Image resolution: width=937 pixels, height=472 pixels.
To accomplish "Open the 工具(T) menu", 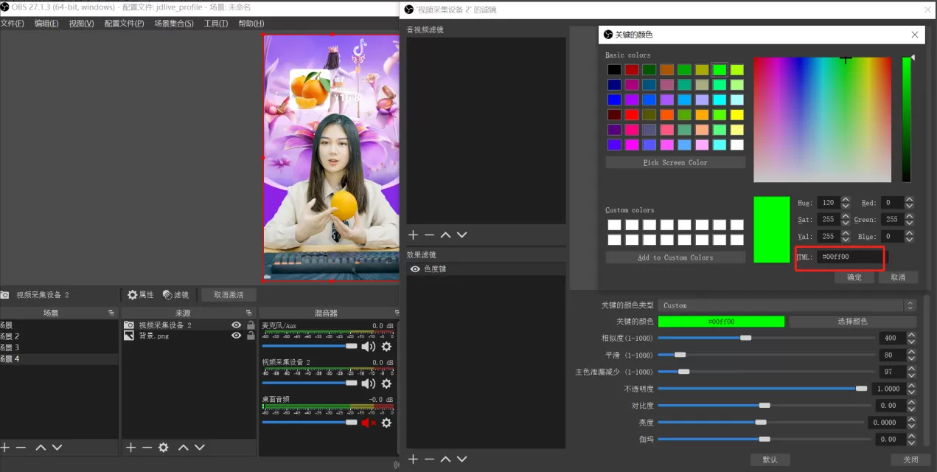I will (x=216, y=24).
